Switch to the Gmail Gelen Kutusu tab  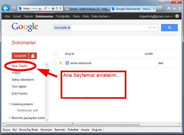coord(87,9)
